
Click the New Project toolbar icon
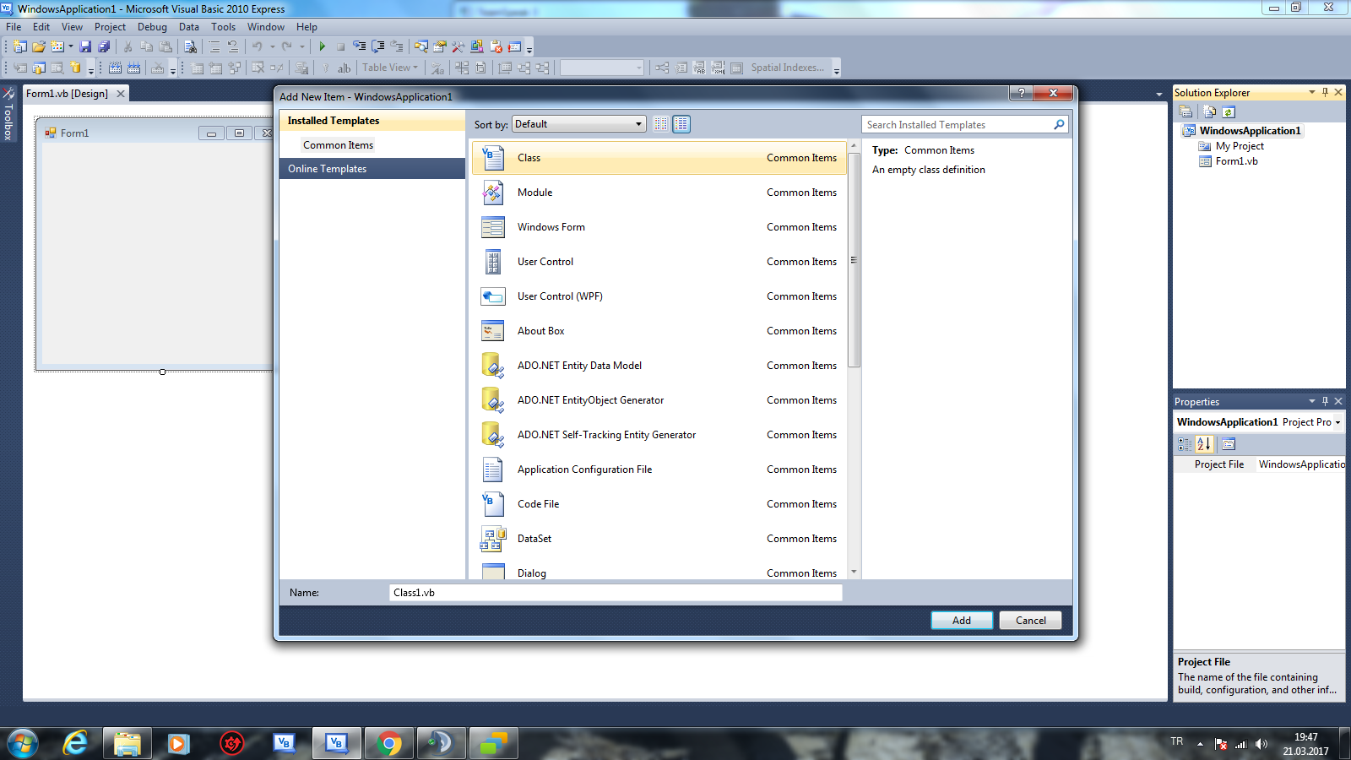[20, 47]
